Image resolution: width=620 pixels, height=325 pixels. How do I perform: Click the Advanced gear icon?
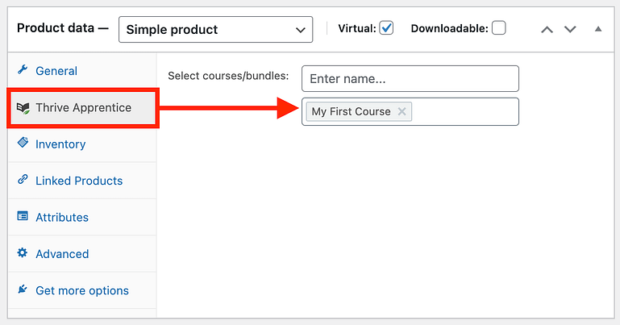tap(23, 252)
